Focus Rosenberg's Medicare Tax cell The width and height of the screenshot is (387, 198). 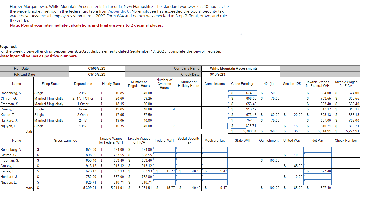(x=215, y=149)
